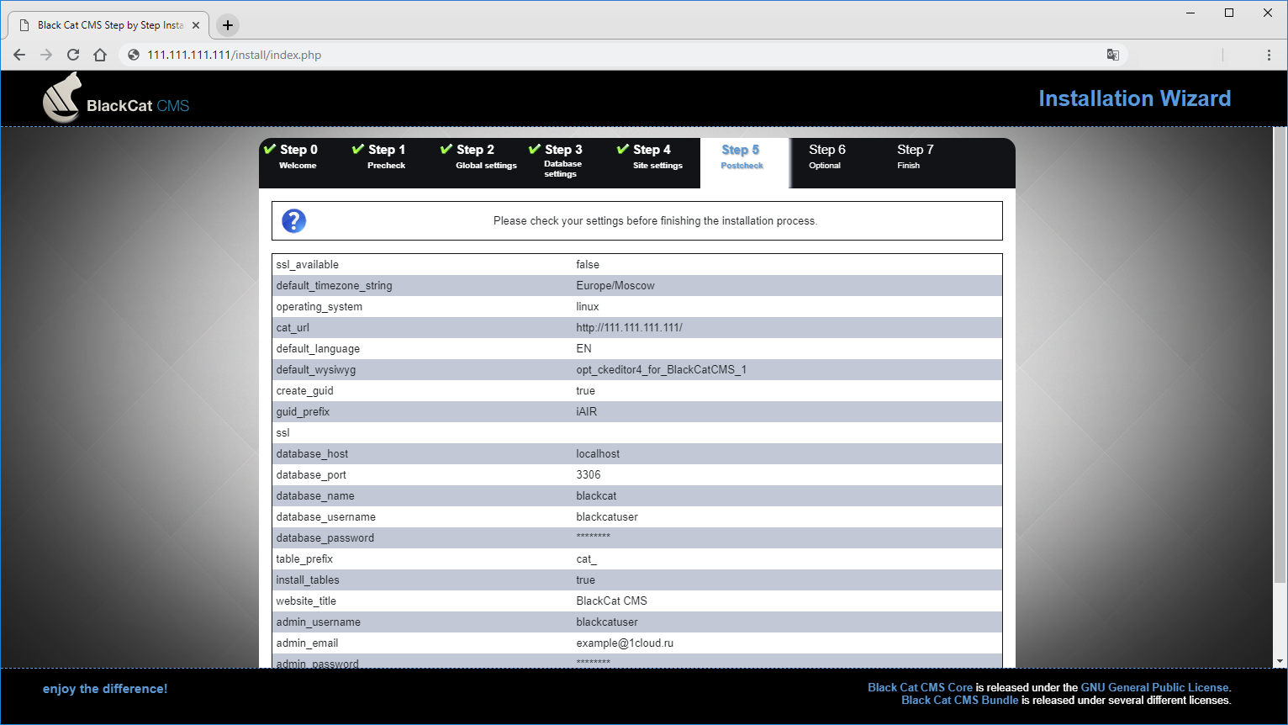The width and height of the screenshot is (1288, 725).
Task: Click the Black Cat CMS Core link
Action: 920,687
